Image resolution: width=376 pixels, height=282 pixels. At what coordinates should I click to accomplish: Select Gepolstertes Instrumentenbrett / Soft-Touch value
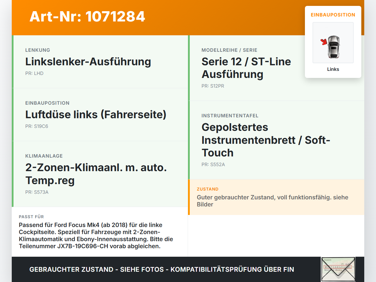point(266,140)
